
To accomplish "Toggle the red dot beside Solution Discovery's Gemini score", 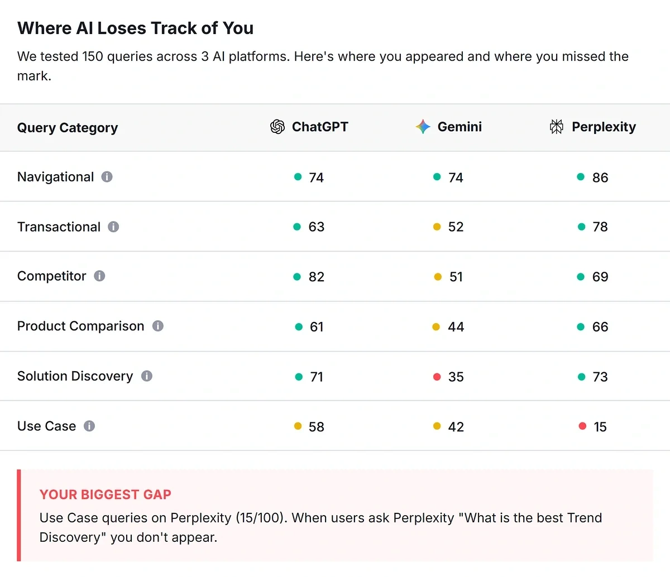I will (x=437, y=376).
